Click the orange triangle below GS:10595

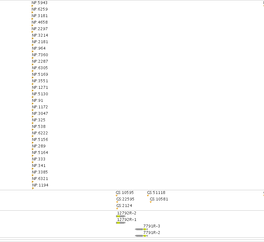pos(117,196)
